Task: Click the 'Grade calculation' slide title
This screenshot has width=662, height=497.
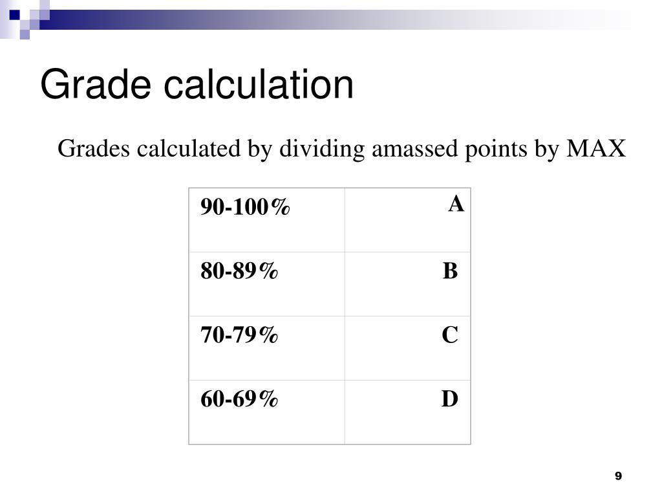Action: (x=197, y=85)
